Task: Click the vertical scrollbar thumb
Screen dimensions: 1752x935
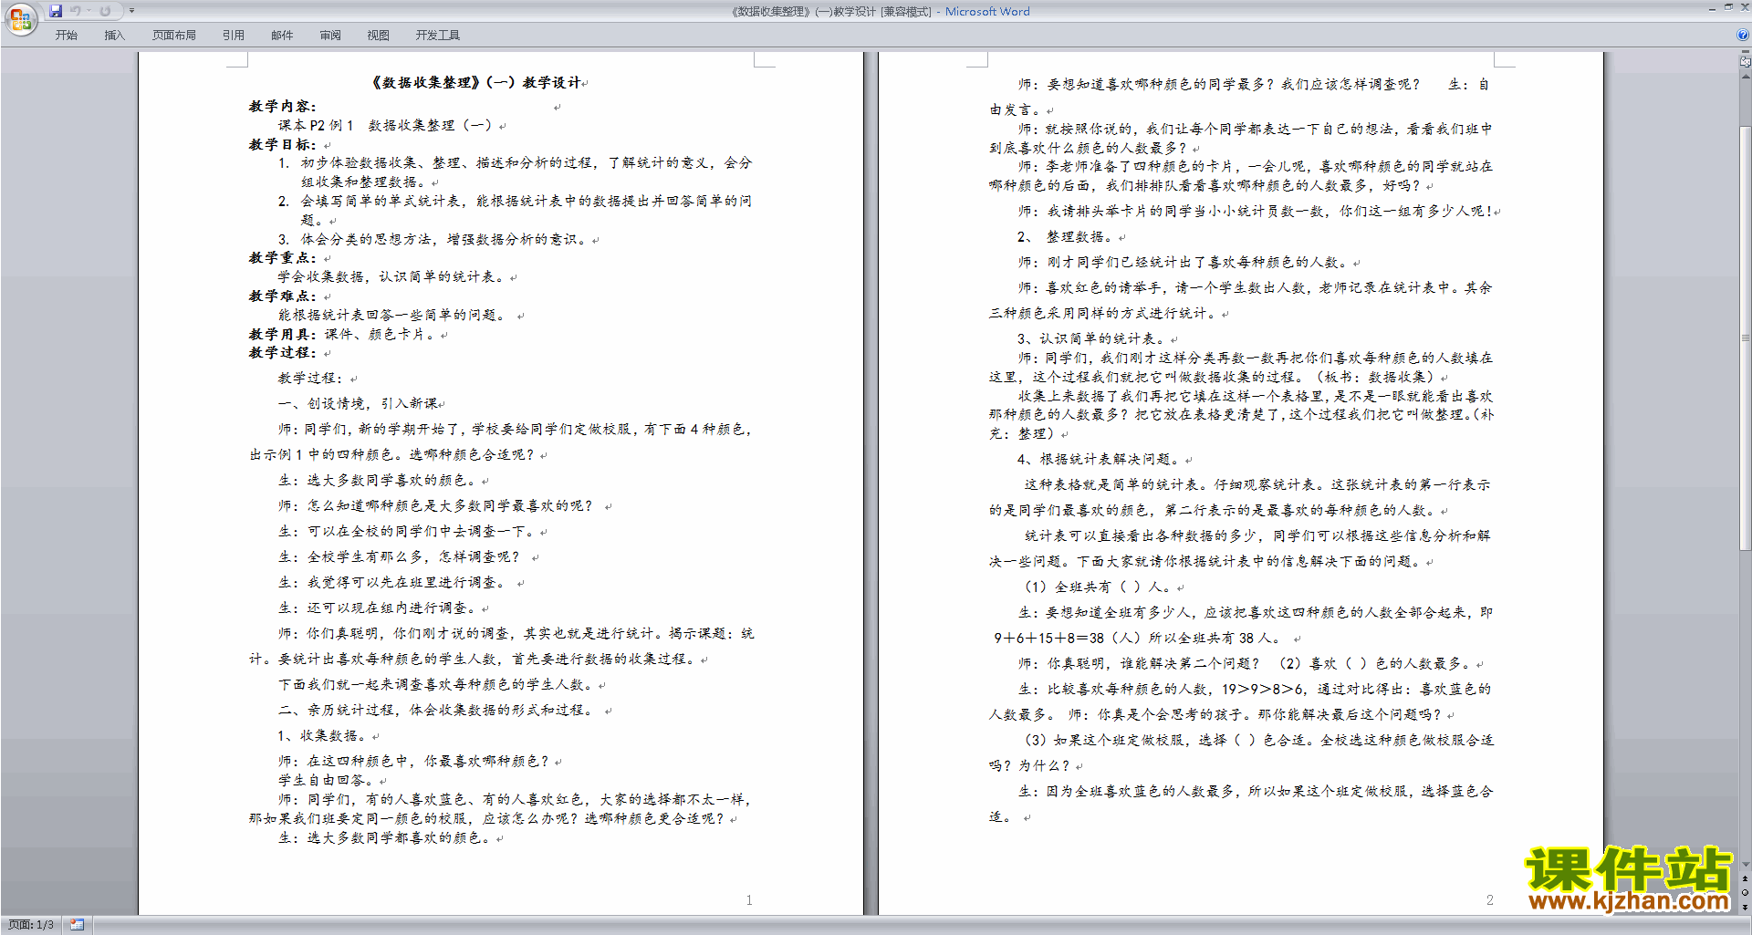Action: tap(1746, 338)
